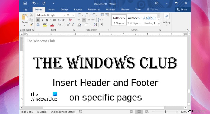
Task: Switch to the Layout tab
Action: pos(78,10)
